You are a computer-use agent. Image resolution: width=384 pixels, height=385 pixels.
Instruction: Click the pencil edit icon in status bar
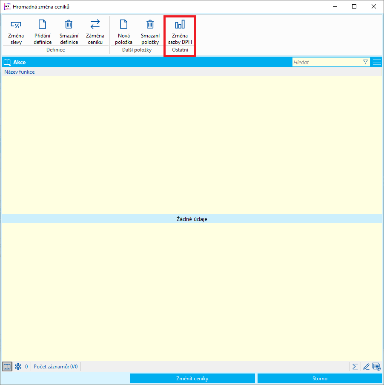366,367
